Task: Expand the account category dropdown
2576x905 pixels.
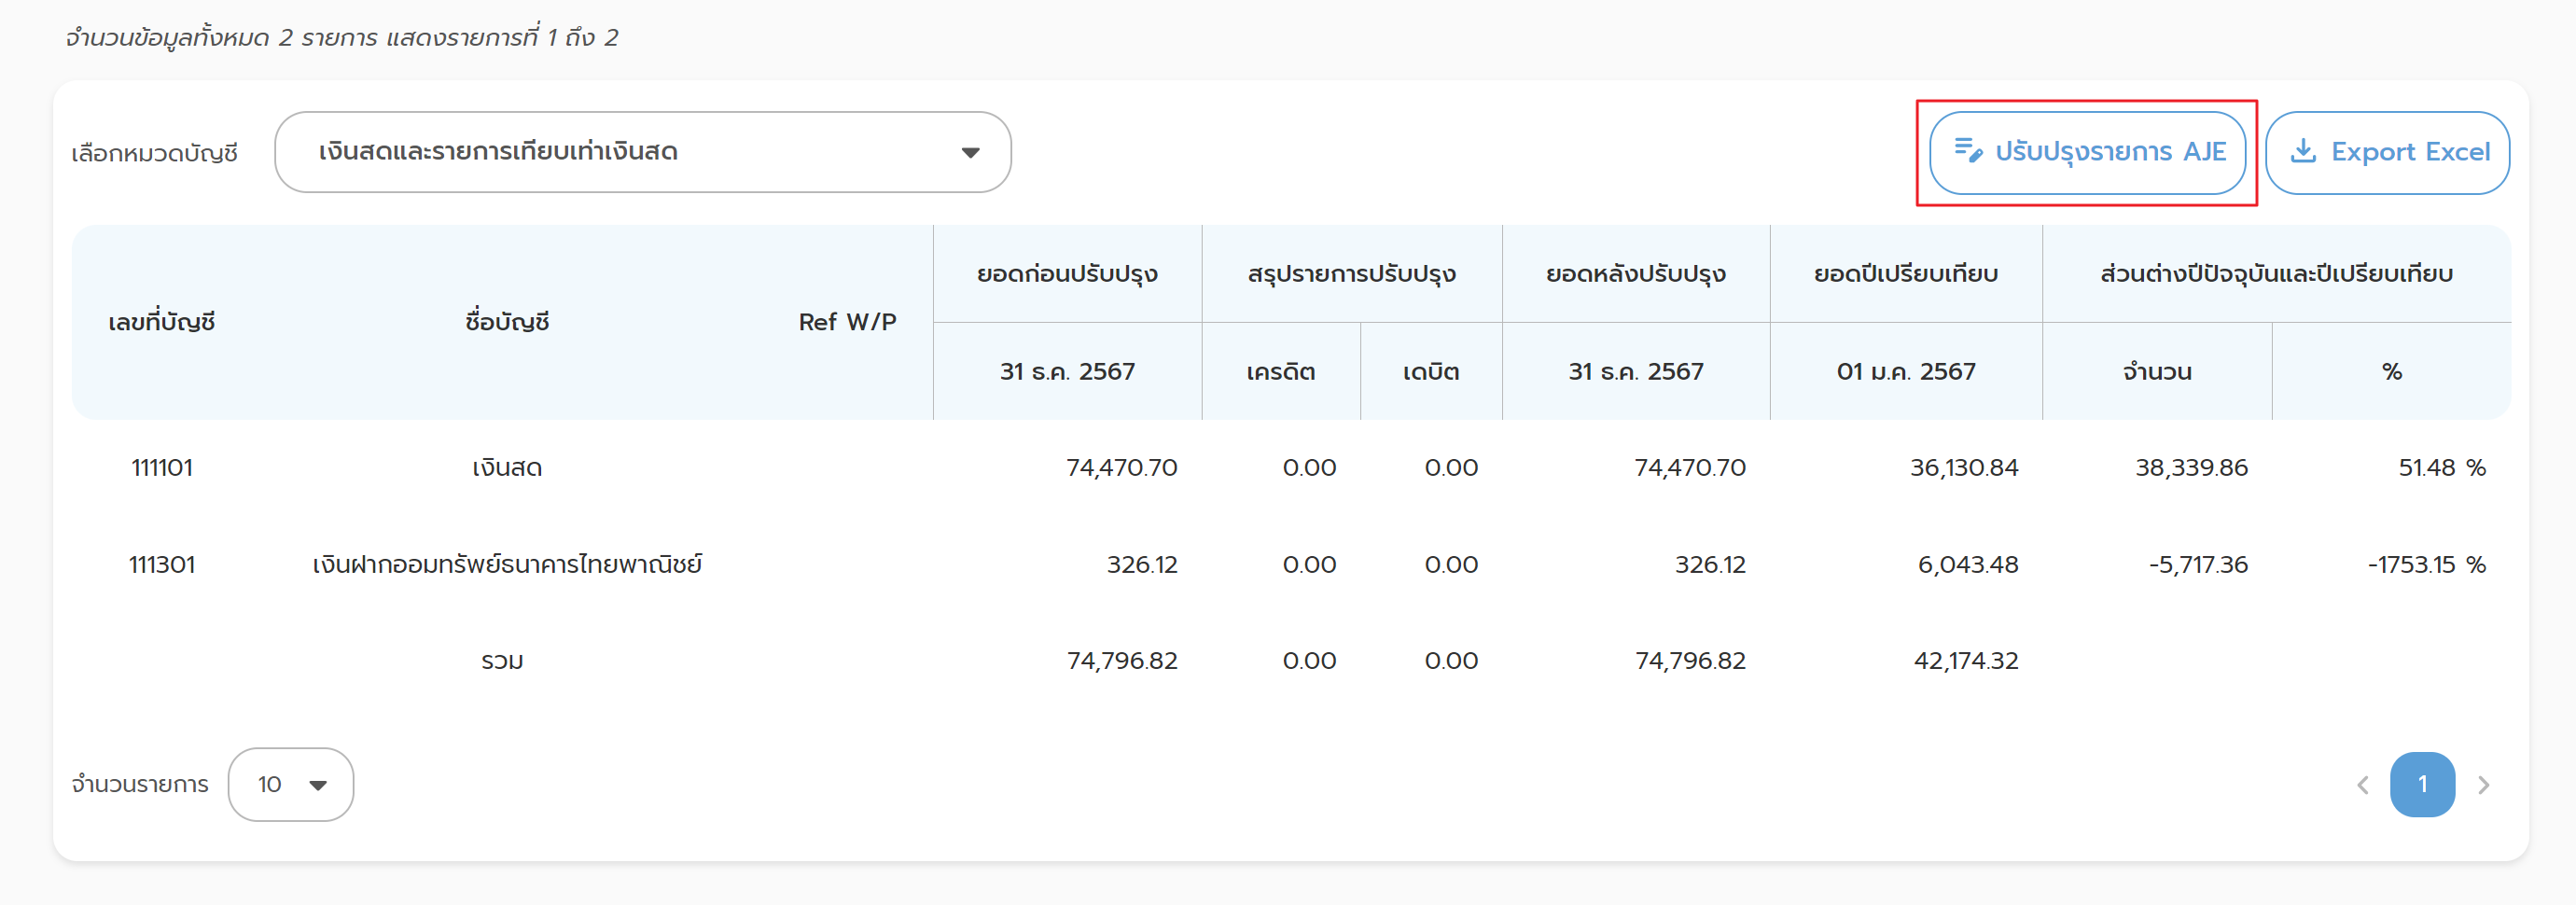Action: click(x=642, y=152)
